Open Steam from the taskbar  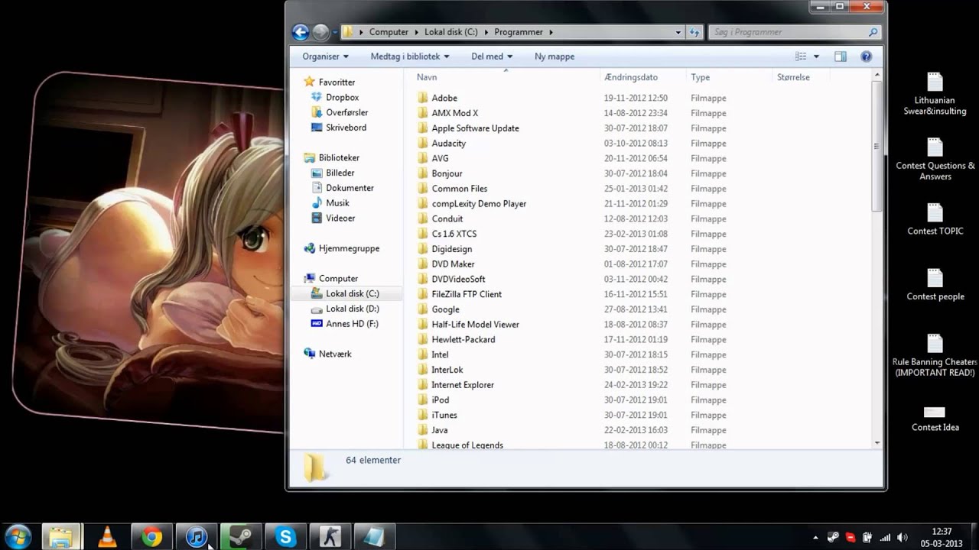tap(241, 536)
